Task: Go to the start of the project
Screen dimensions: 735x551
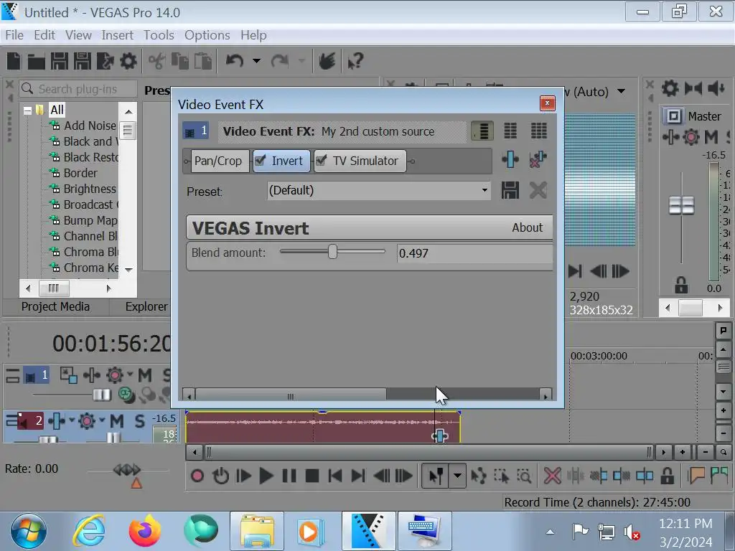Action: tap(334, 476)
